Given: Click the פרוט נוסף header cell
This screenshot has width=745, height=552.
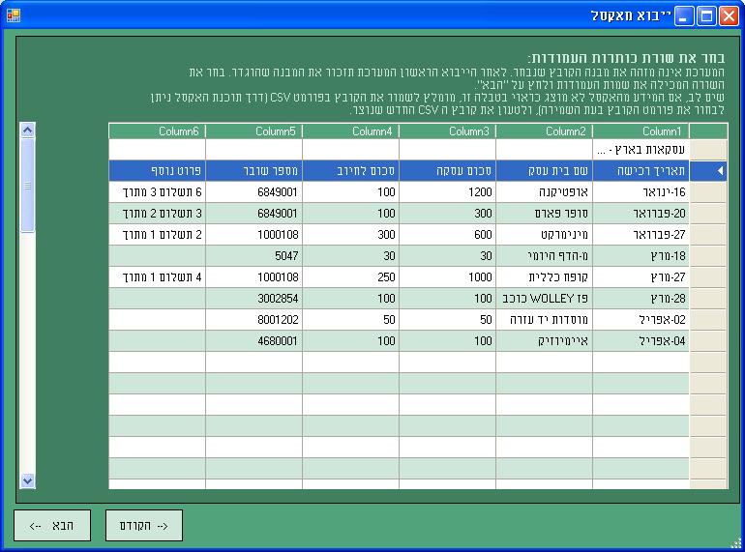Looking at the screenshot, I should (x=158, y=171).
